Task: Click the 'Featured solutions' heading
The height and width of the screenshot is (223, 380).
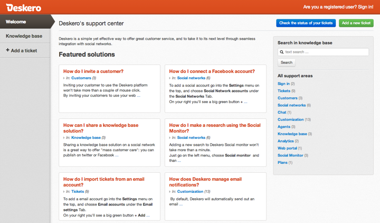Action: pyautogui.click(x=87, y=54)
